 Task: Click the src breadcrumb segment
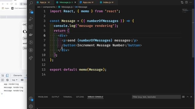(x=39, y=7)
